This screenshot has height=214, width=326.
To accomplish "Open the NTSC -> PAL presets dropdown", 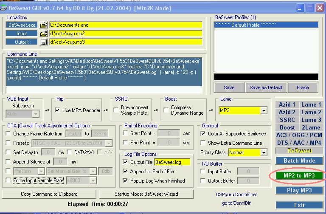I will pyautogui.click(x=109, y=143).
